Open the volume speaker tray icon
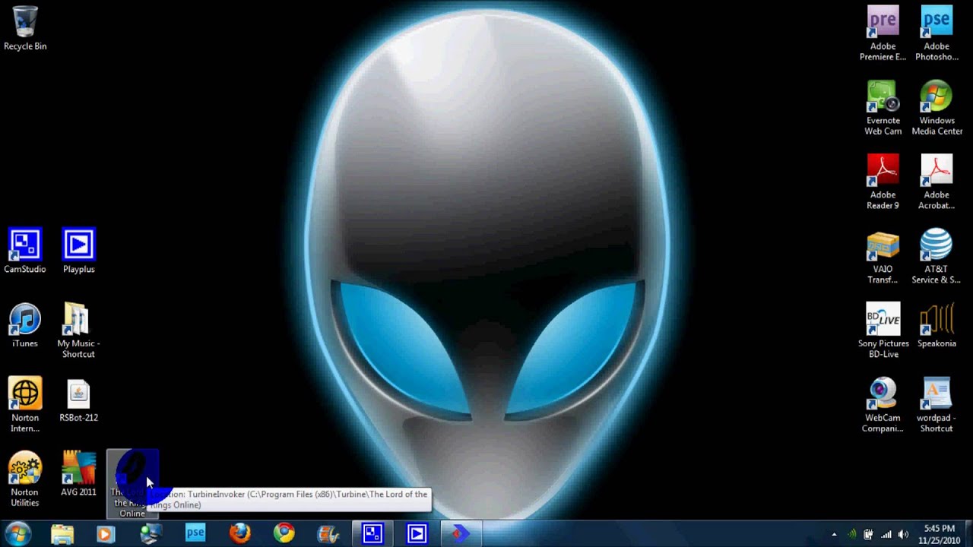This screenshot has height=547, width=973. click(903, 534)
